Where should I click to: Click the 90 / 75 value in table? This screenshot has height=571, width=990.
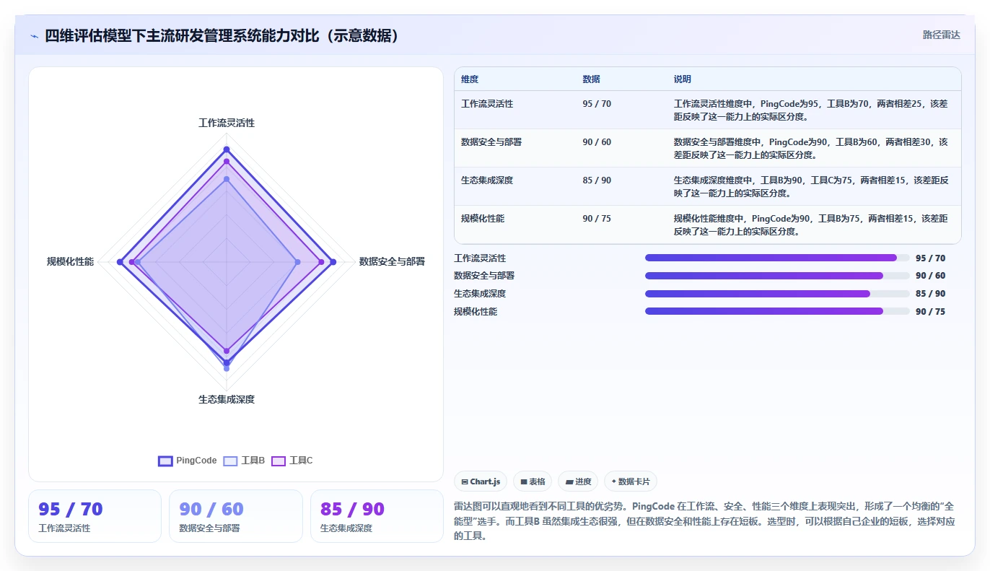(x=597, y=219)
